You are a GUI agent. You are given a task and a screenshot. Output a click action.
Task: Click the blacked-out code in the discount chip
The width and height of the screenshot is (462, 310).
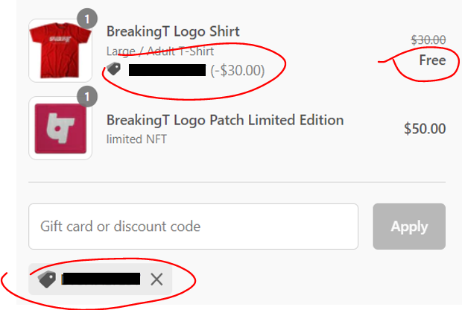(x=101, y=279)
